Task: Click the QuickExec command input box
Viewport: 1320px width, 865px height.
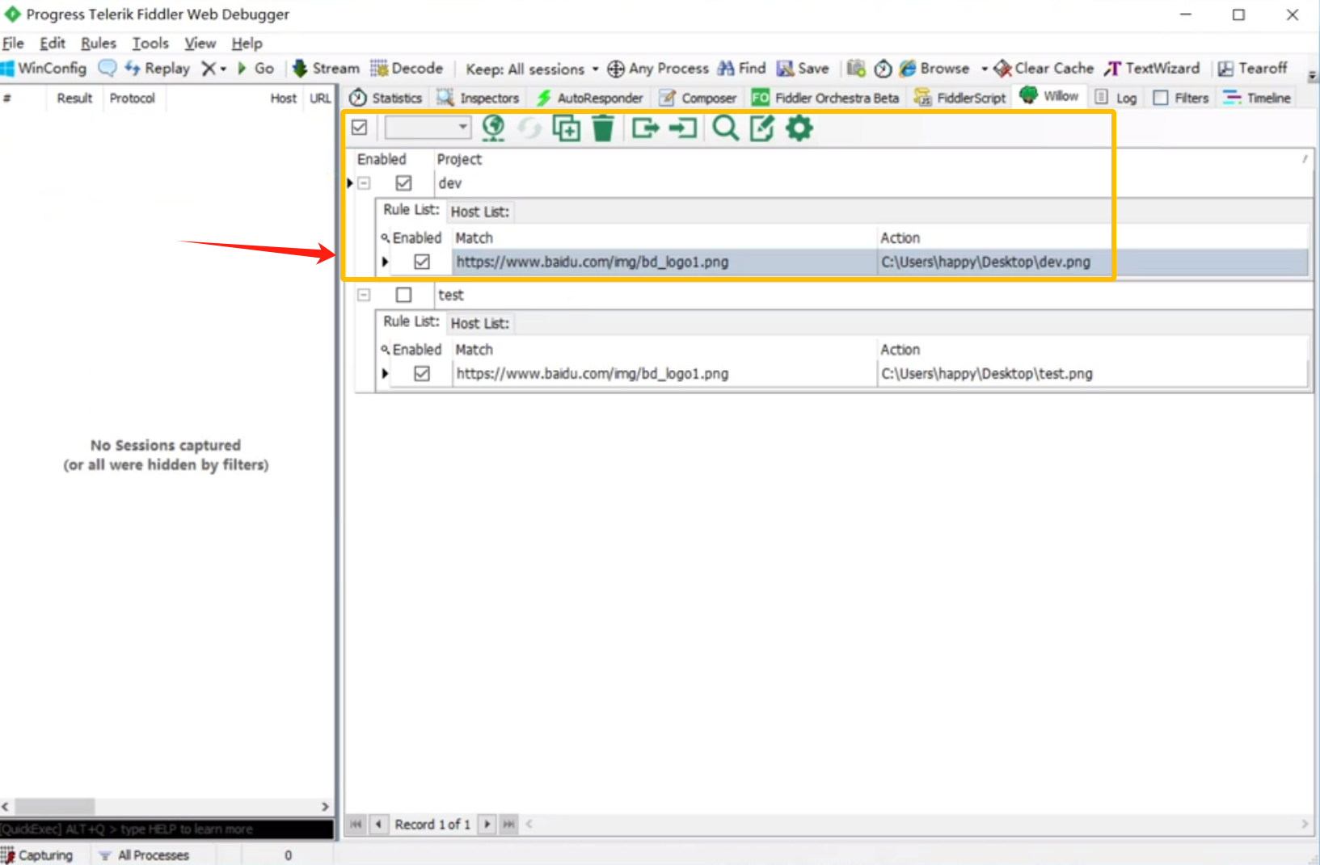Action: (x=166, y=829)
